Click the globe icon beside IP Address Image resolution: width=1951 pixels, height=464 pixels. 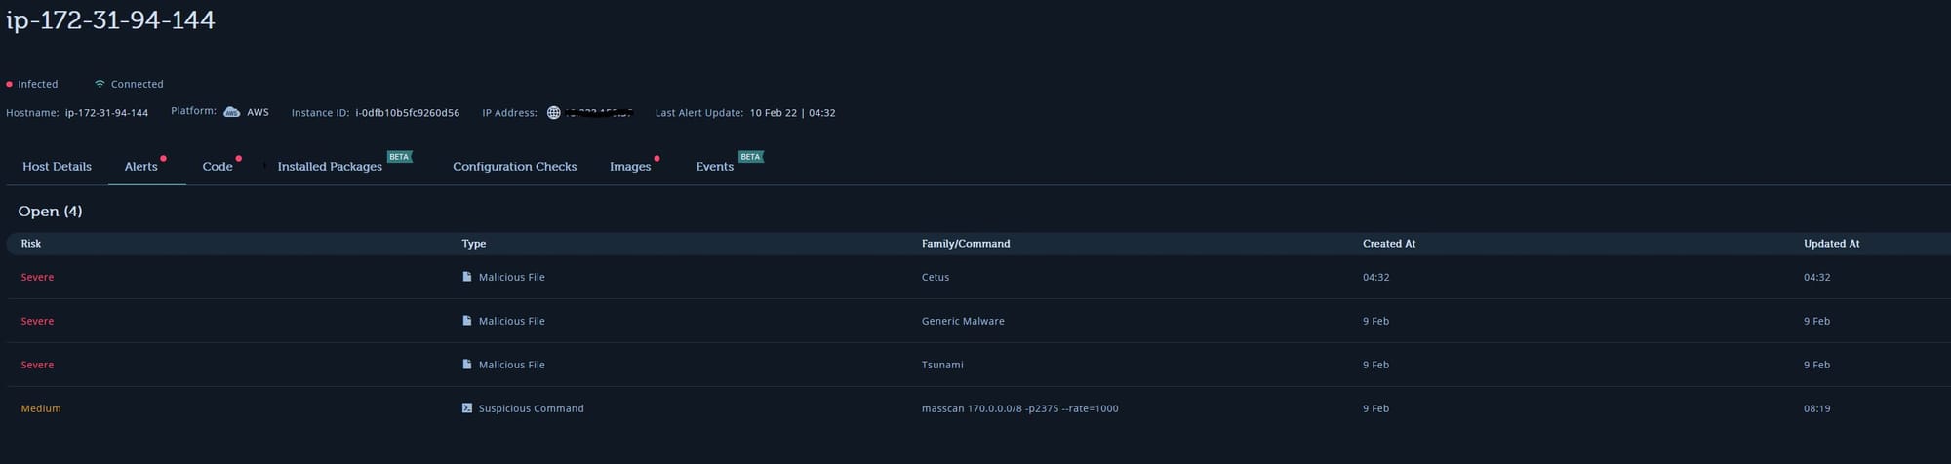(x=553, y=113)
